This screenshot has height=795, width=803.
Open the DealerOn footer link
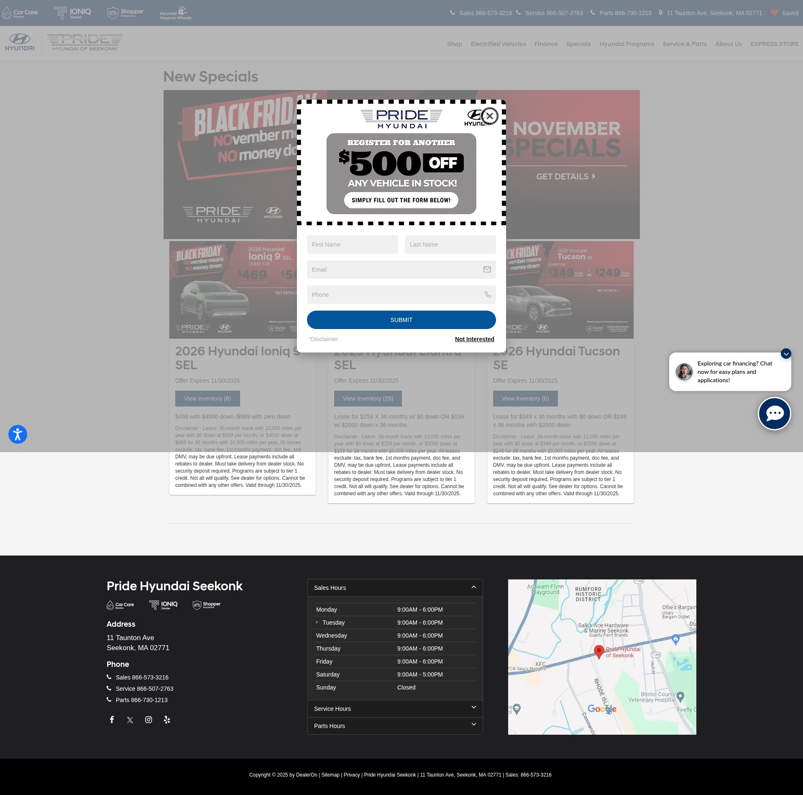pos(307,775)
